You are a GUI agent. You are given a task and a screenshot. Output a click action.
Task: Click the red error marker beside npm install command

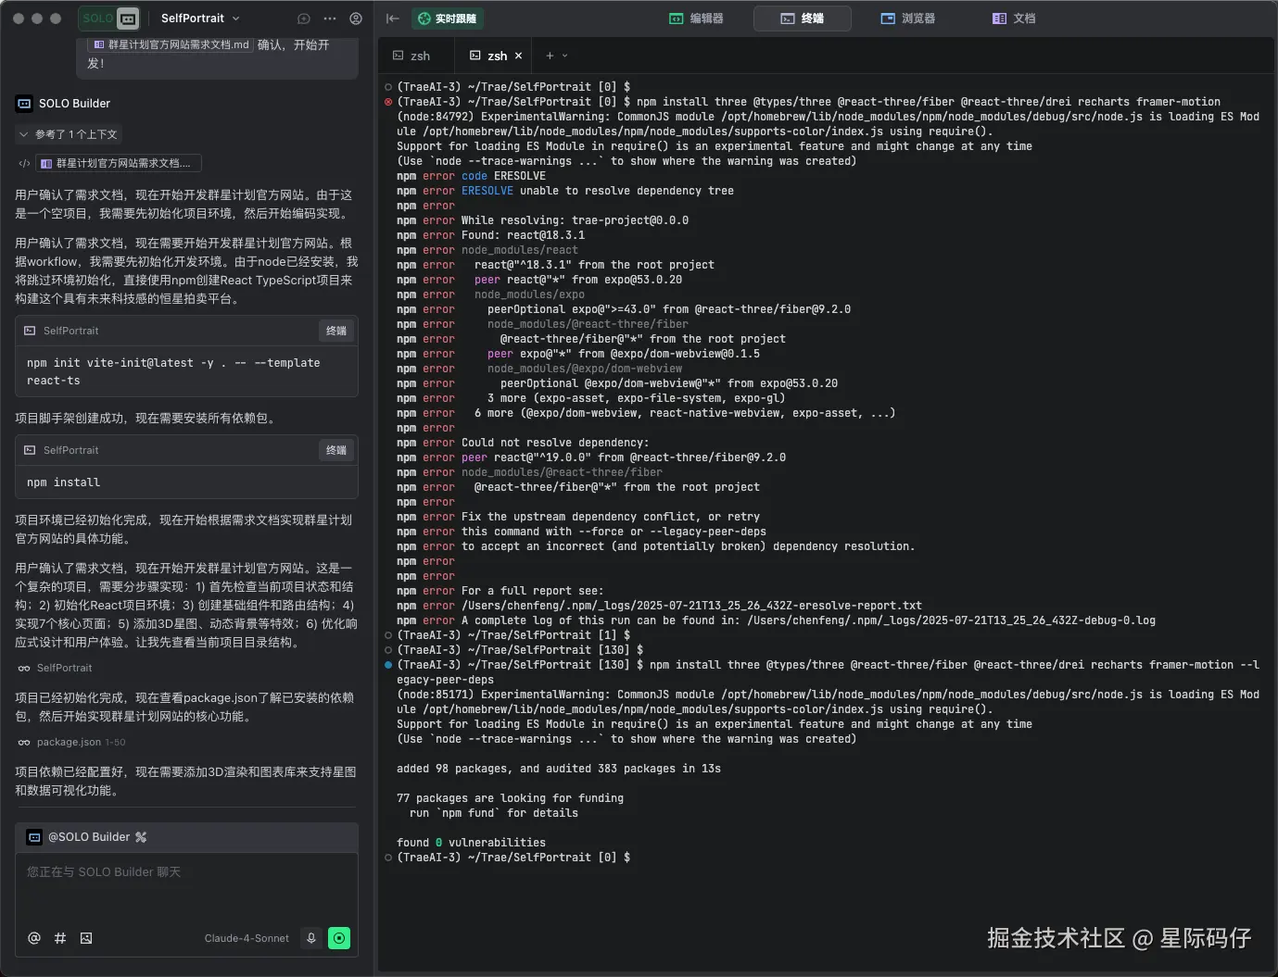[x=388, y=102]
